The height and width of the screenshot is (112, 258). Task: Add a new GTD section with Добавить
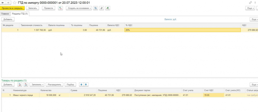coord(8,19)
